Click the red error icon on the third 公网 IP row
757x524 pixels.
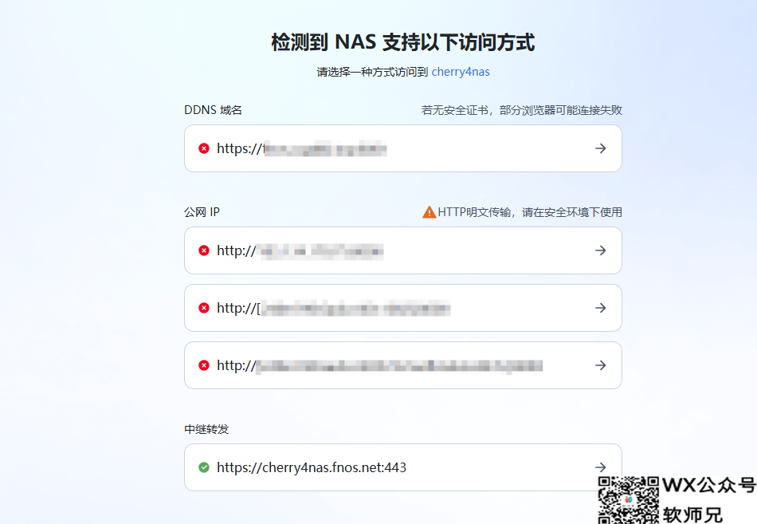pyautogui.click(x=204, y=365)
